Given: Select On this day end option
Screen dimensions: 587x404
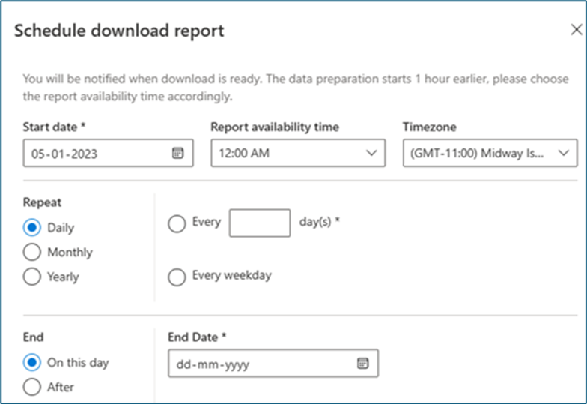Looking at the screenshot, I should 32,362.
